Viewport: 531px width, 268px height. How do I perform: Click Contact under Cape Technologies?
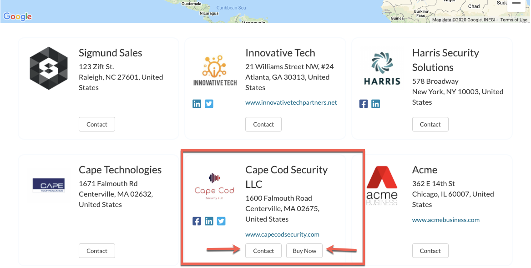pyautogui.click(x=97, y=251)
